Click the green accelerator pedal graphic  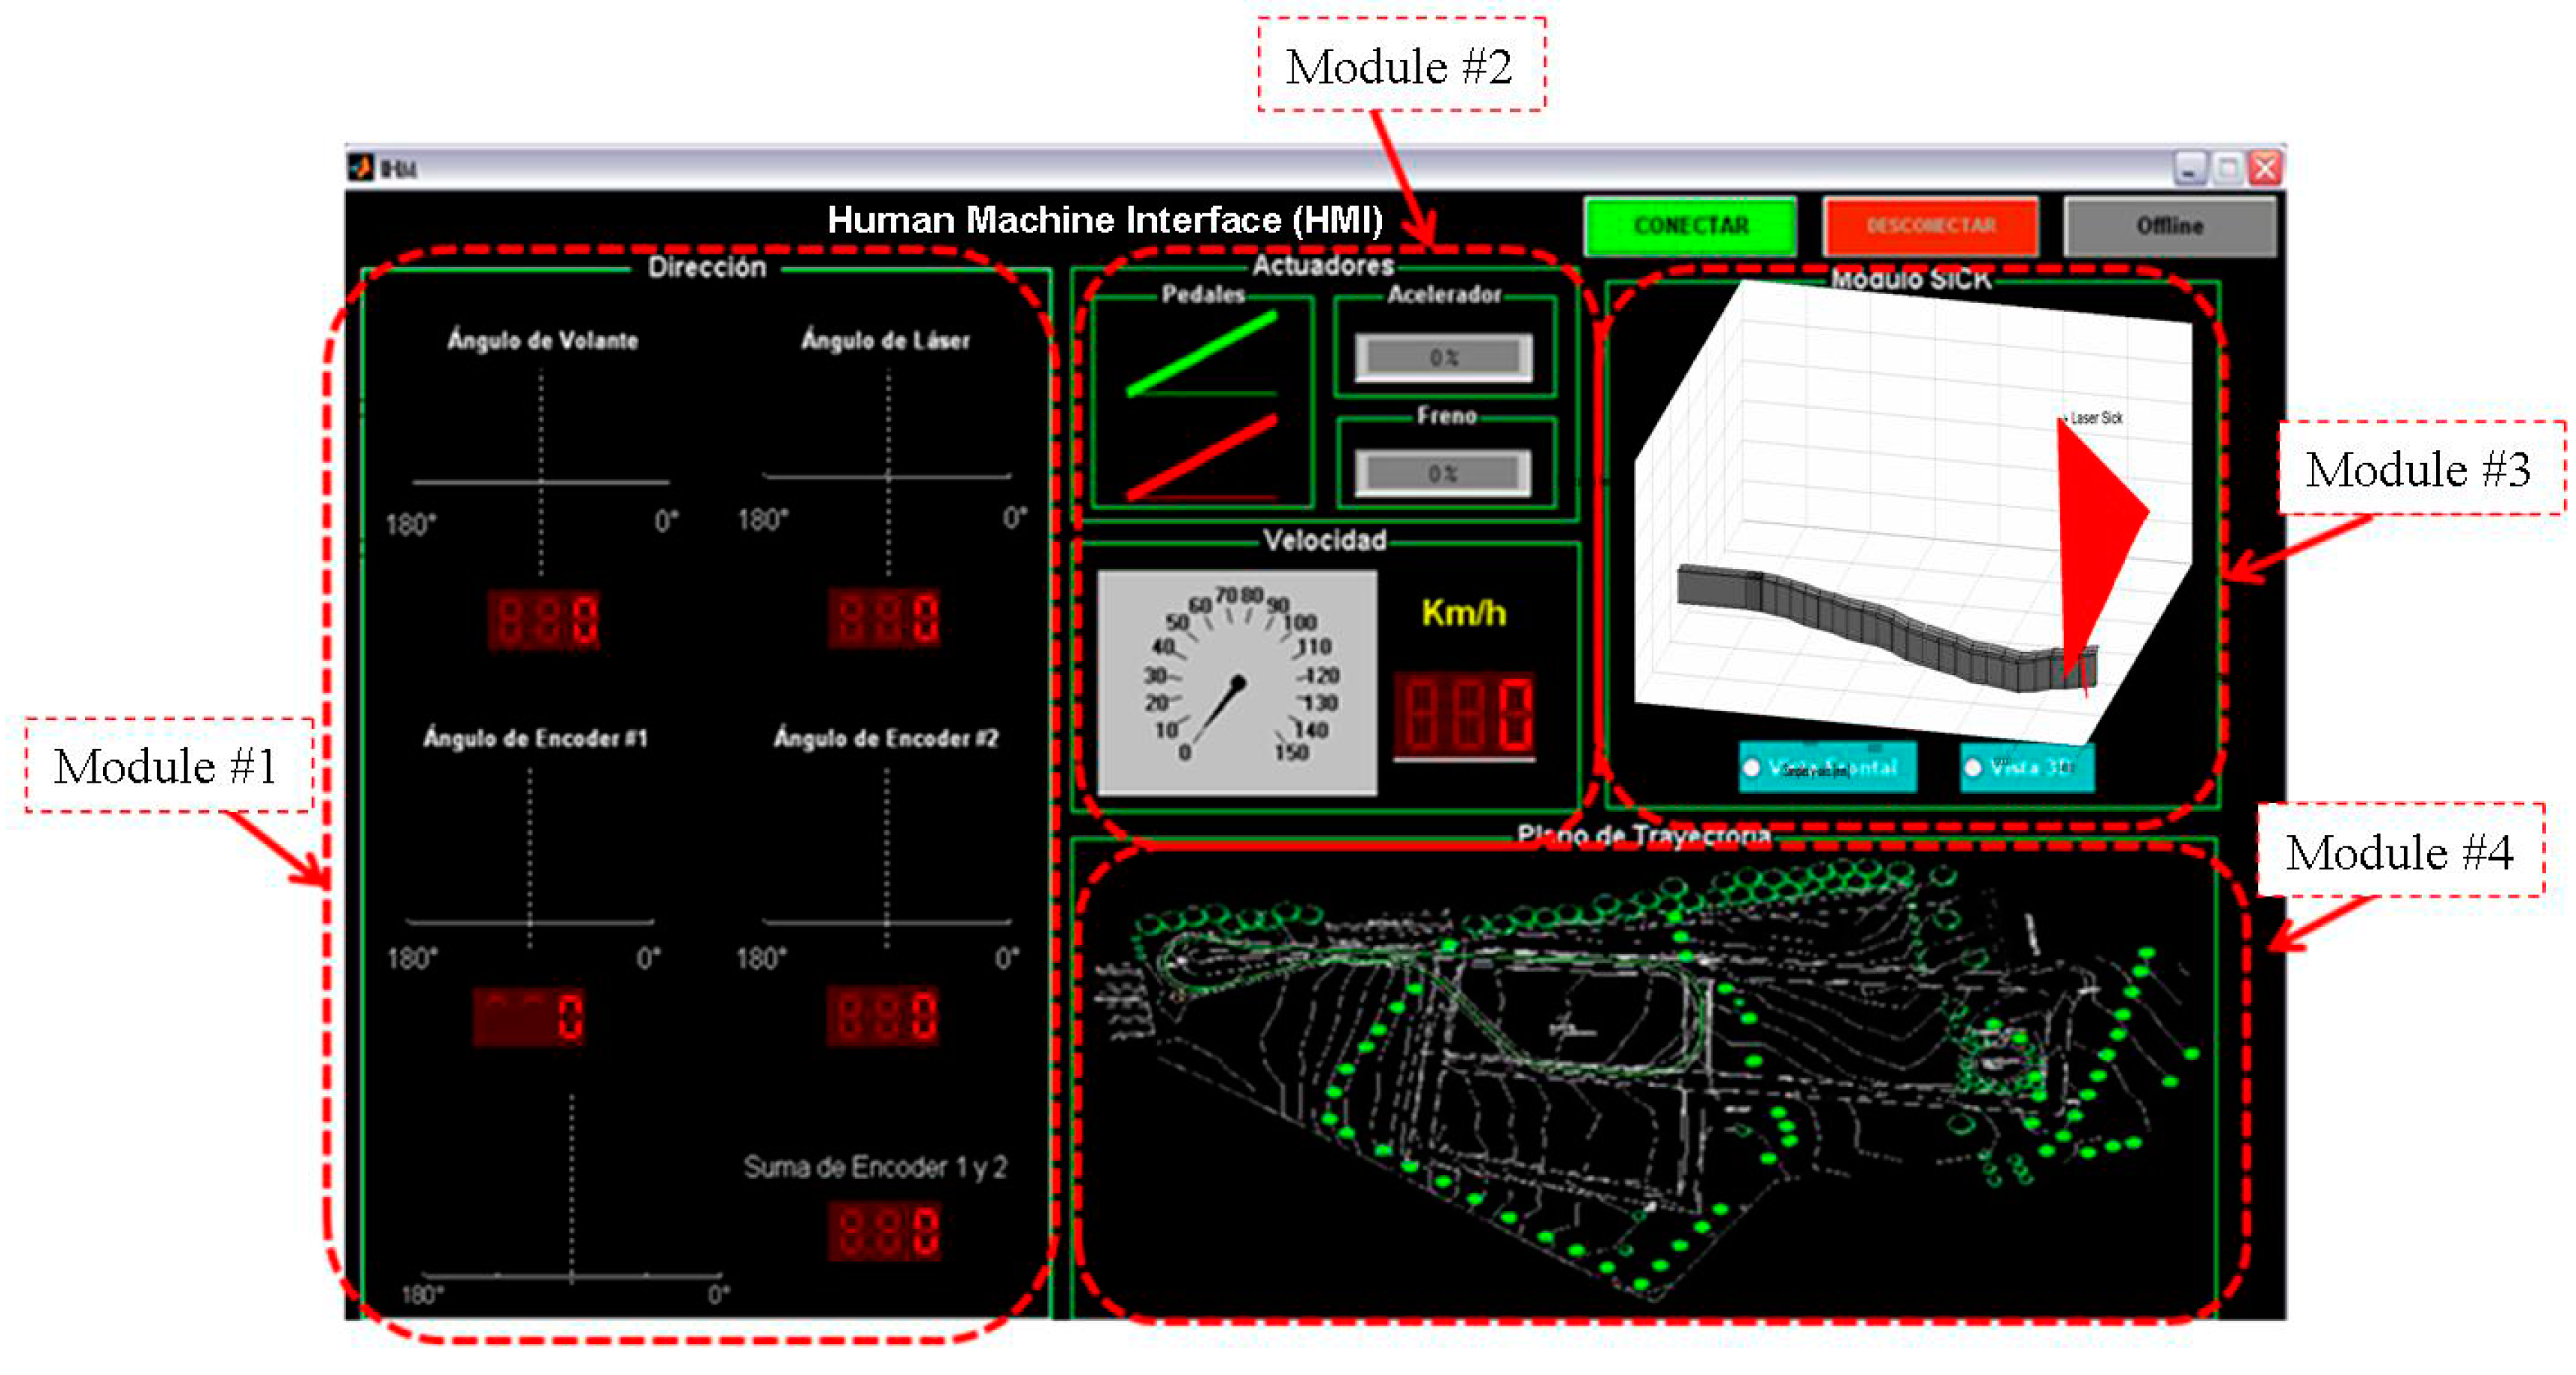click(x=1201, y=355)
